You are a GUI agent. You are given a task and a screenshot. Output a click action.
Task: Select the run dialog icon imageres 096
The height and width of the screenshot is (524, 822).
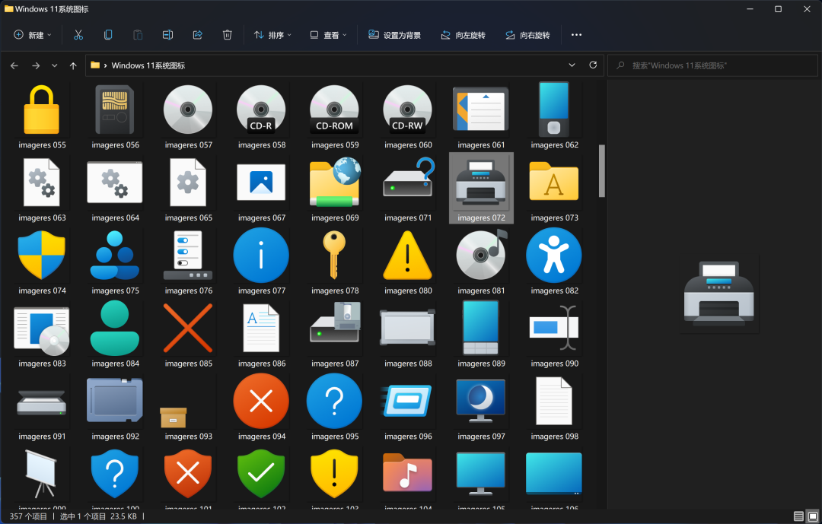pos(407,402)
